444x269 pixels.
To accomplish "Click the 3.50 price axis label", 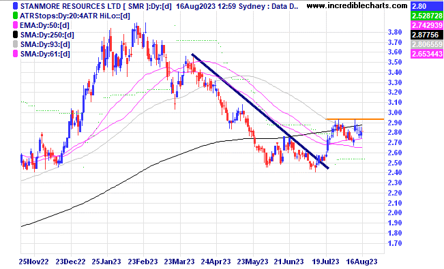I will pos(395,62).
